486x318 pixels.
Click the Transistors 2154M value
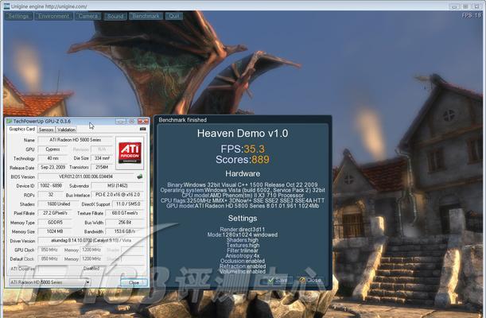[x=102, y=167]
